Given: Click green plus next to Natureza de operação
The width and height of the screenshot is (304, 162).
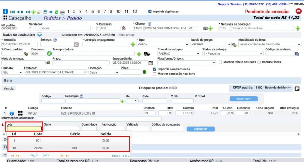Looking at the screenshot, I should [x=298, y=28].
